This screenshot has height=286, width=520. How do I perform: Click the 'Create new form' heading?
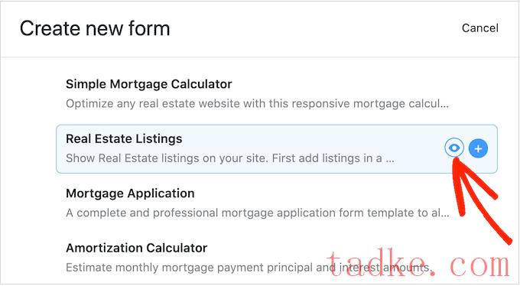coord(95,28)
